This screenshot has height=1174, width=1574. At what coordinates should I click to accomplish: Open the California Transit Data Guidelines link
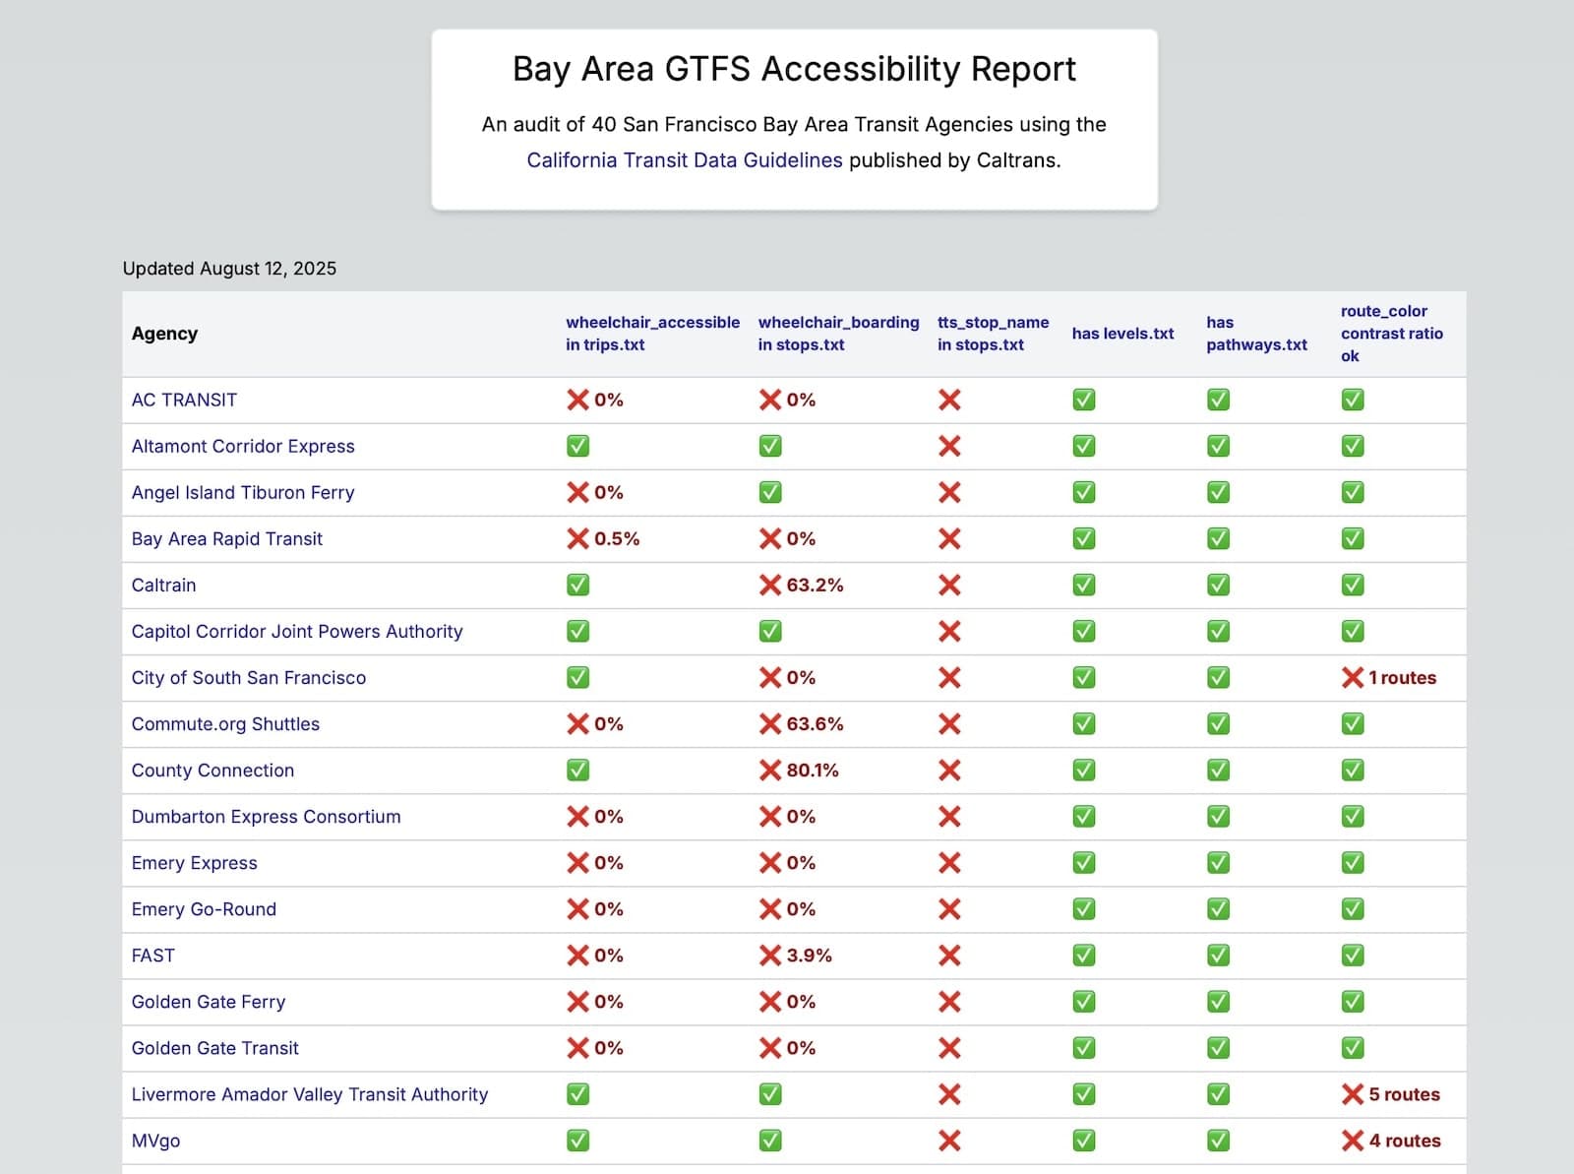[x=685, y=160]
